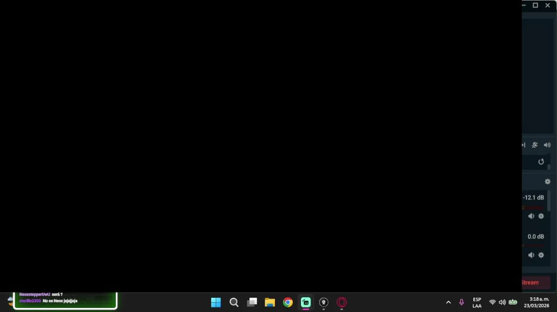Launch Google Chrome from the taskbar

pos(288,302)
